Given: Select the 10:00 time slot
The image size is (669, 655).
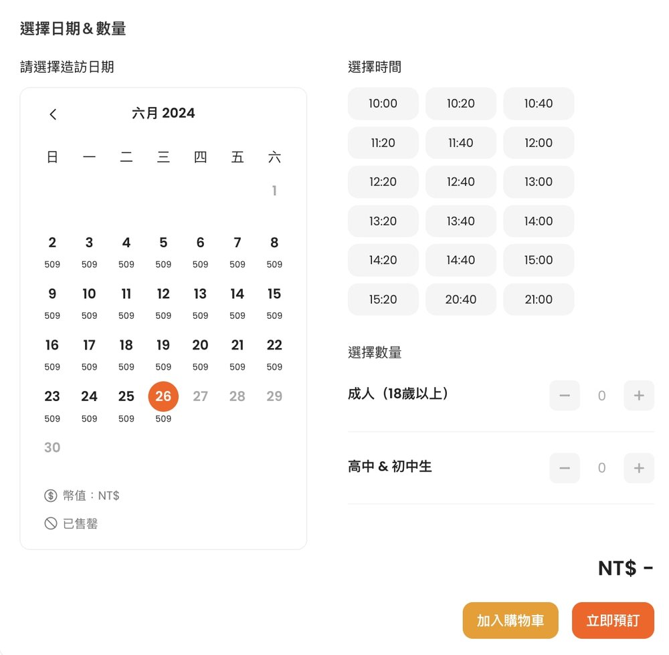Looking at the screenshot, I should (x=383, y=104).
